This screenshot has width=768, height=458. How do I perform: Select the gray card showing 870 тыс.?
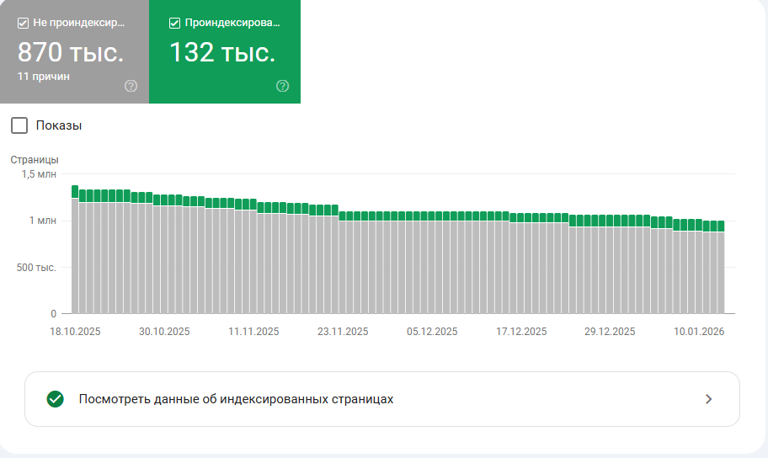[74, 51]
